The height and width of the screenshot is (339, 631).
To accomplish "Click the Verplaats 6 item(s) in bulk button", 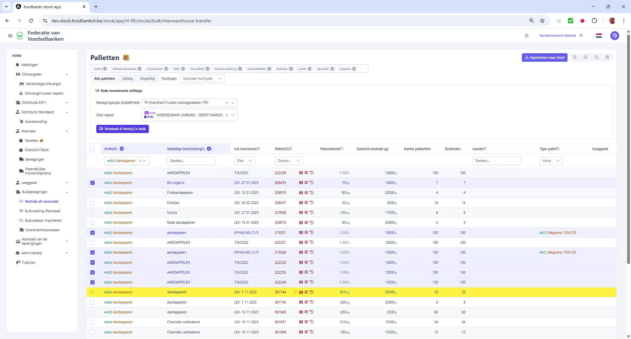I will pos(122,129).
